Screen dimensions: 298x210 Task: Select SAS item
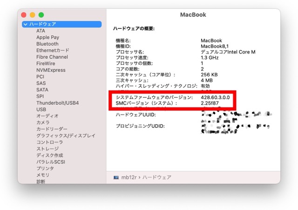tap(41, 83)
